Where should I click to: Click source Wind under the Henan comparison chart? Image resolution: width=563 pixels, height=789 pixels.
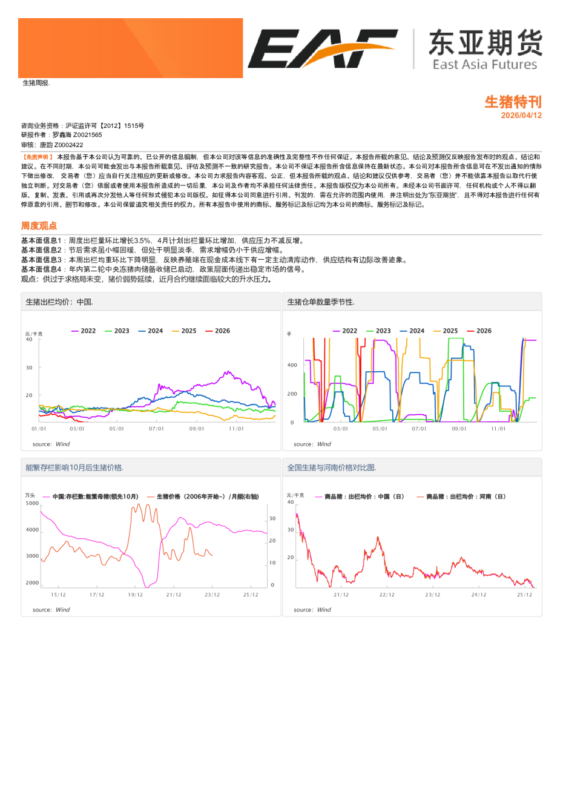click(x=312, y=609)
